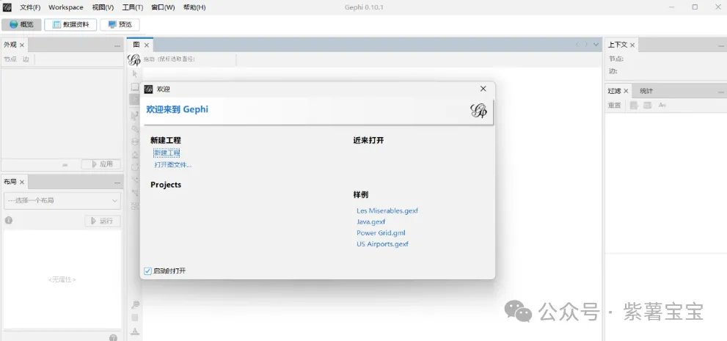Select the mouse pointer tool in graph sidebar
The width and height of the screenshot is (727, 341).
(134, 74)
